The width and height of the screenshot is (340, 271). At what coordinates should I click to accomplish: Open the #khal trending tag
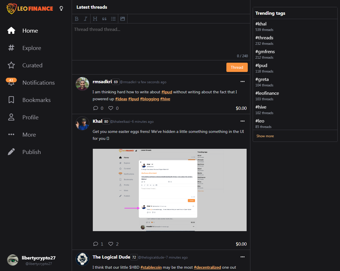pyautogui.click(x=261, y=24)
